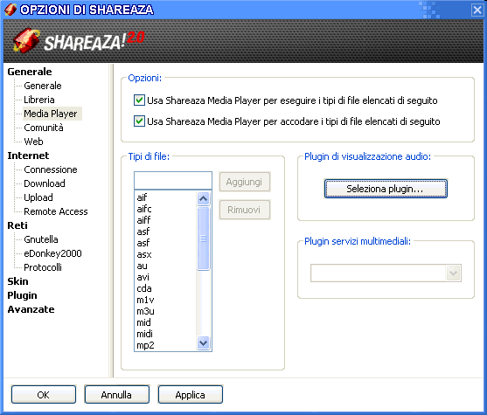
Task: Click the Rimuovi button
Action: [x=245, y=210]
